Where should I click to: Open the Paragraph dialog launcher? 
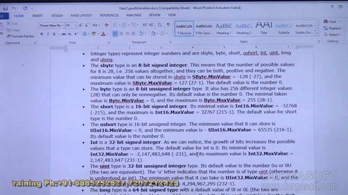coord(170,42)
